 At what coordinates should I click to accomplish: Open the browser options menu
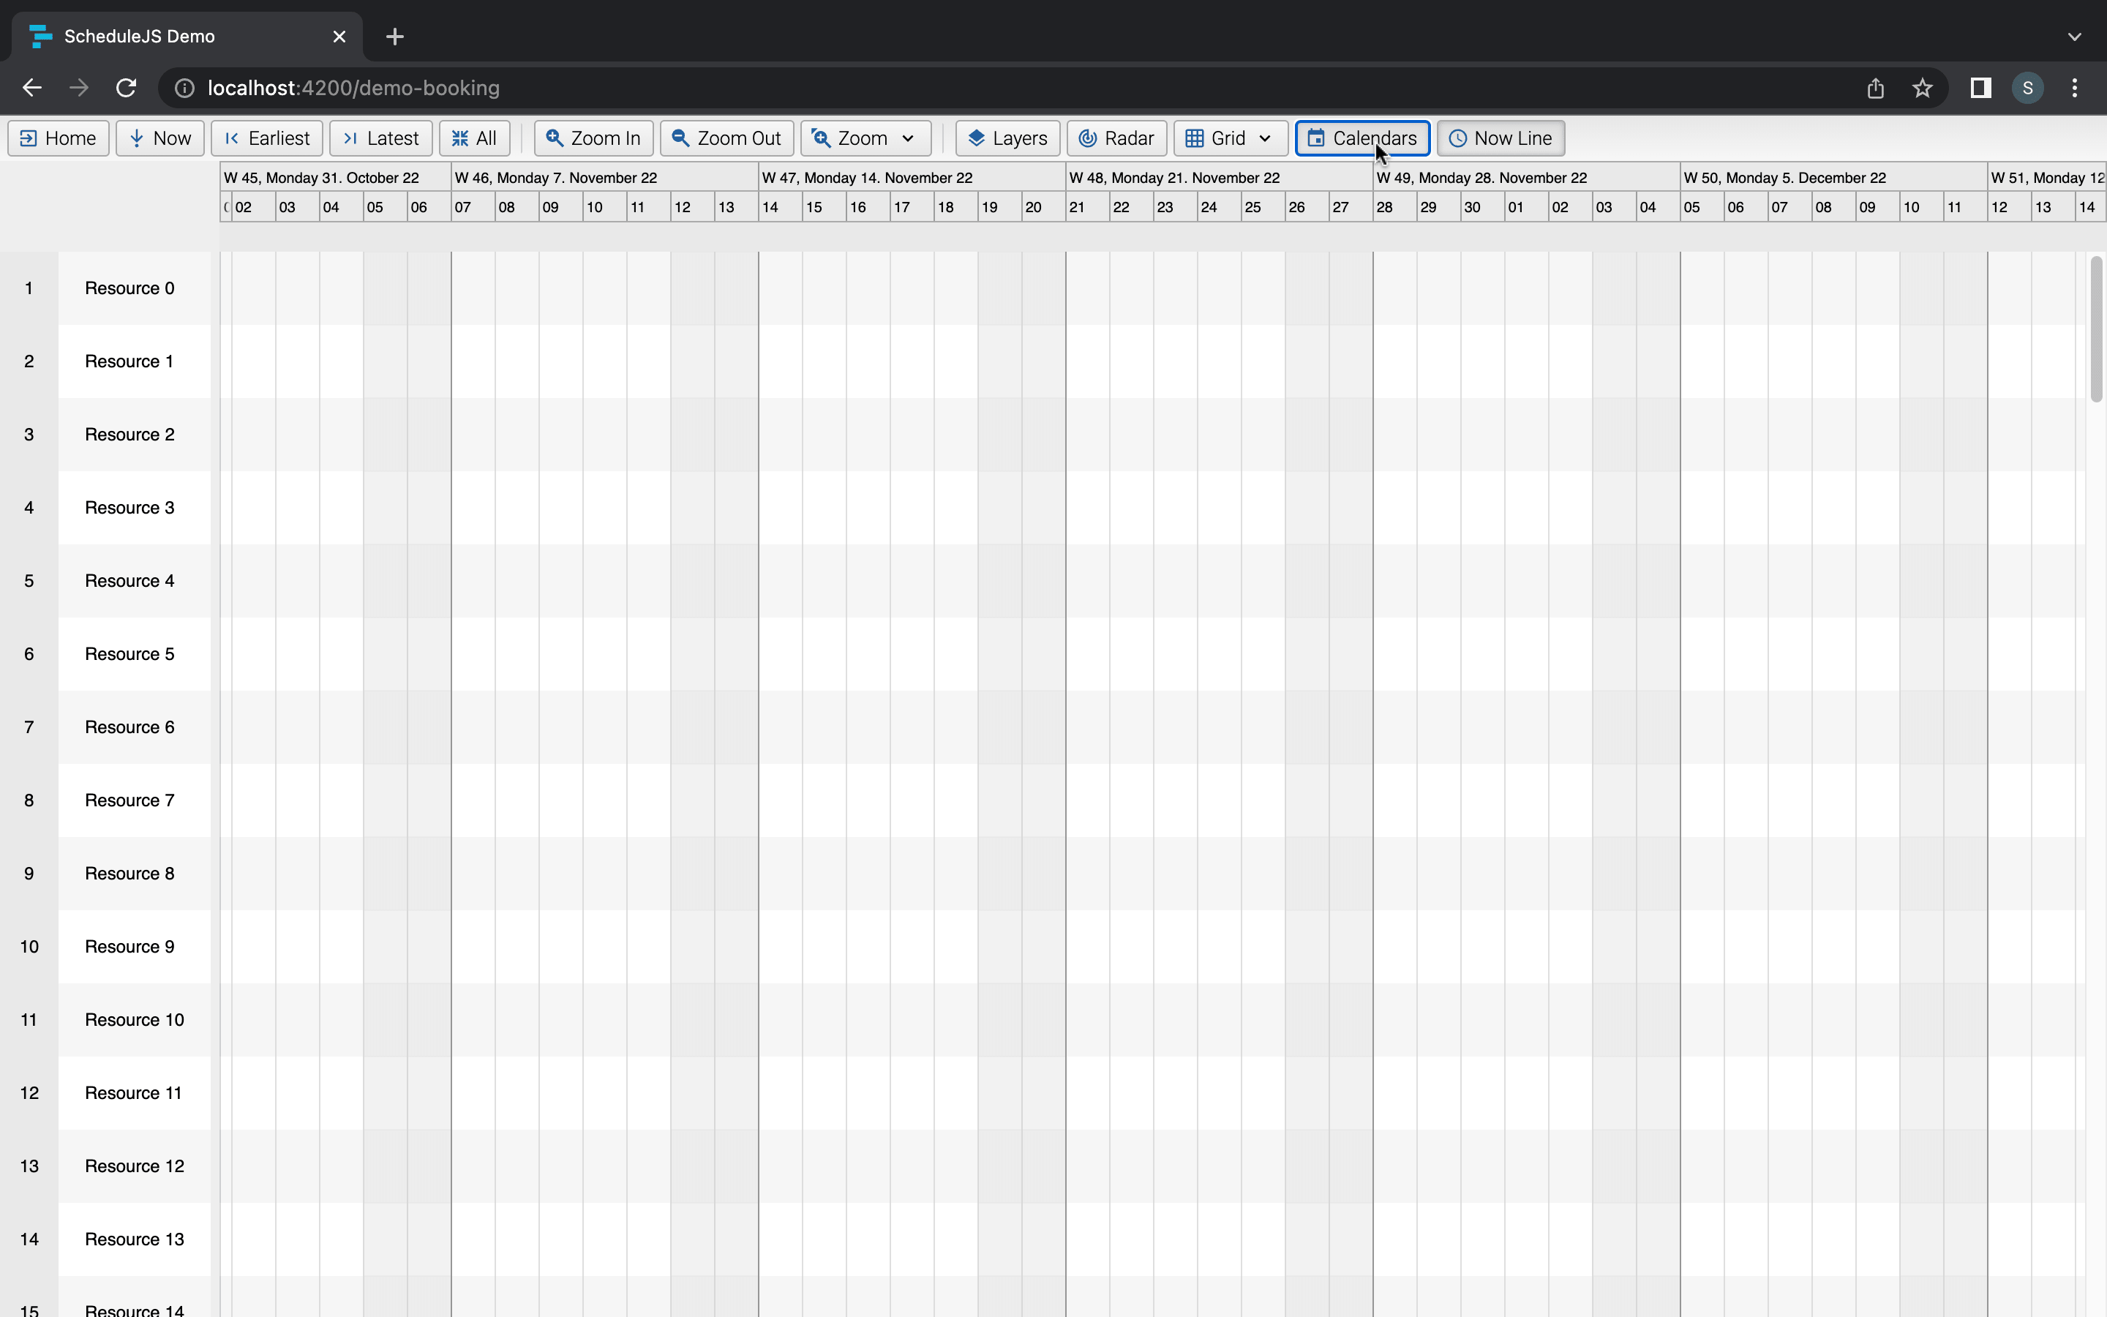coord(2075,87)
